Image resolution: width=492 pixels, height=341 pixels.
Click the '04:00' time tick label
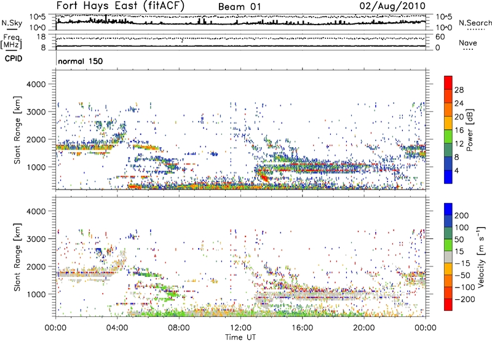tap(117, 328)
